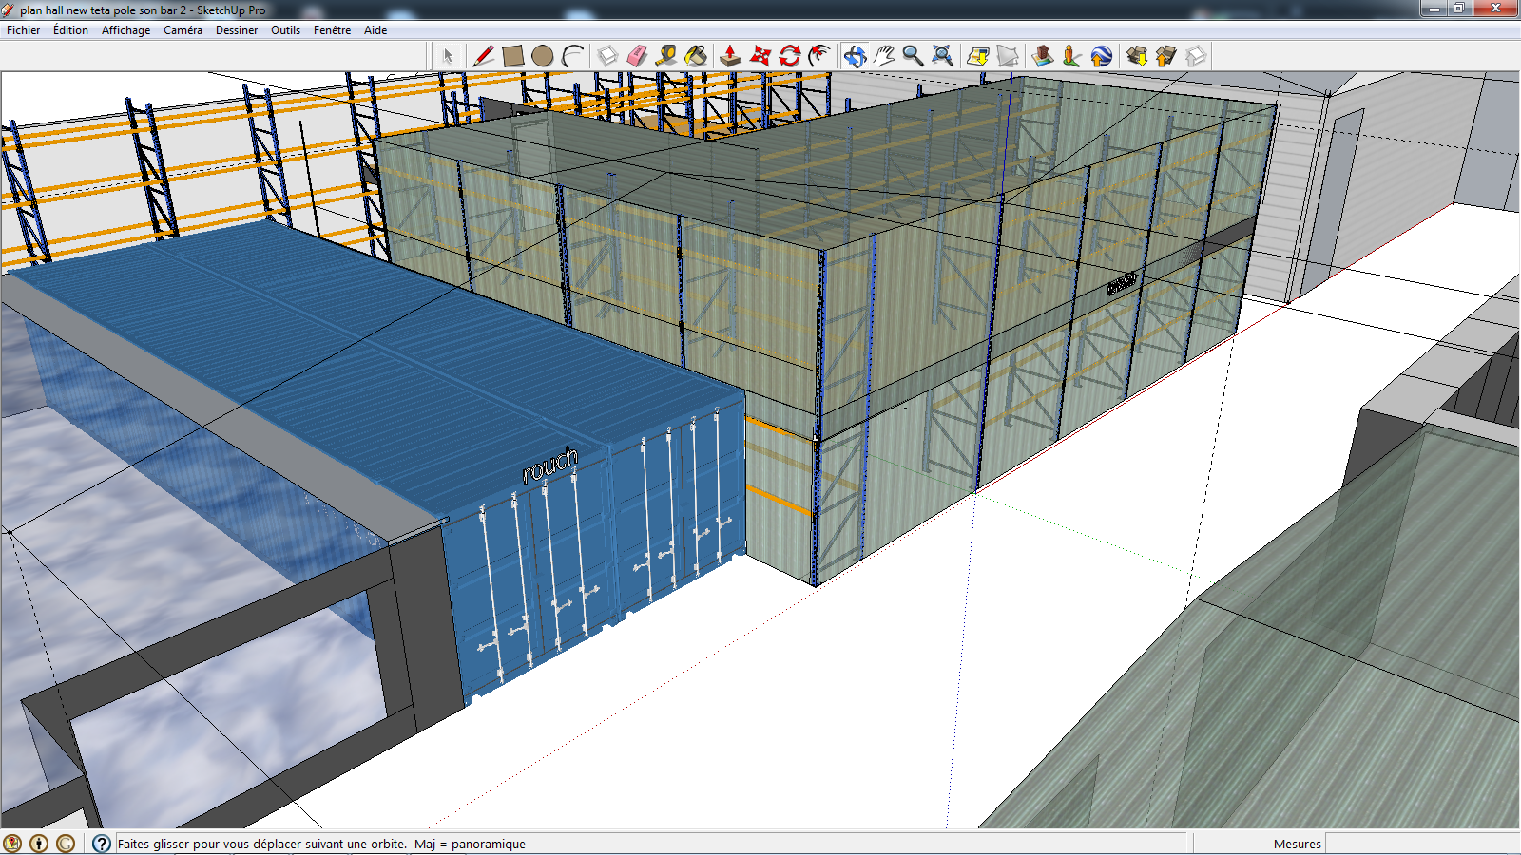Select the arrow Select tool
The width and height of the screenshot is (1521, 855).
tap(448, 56)
